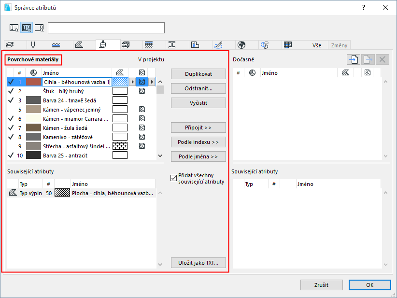The width and height of the screenshot is (397, 298).
Task: Select the both-panels search mode icon
Action: click(27, 28)
